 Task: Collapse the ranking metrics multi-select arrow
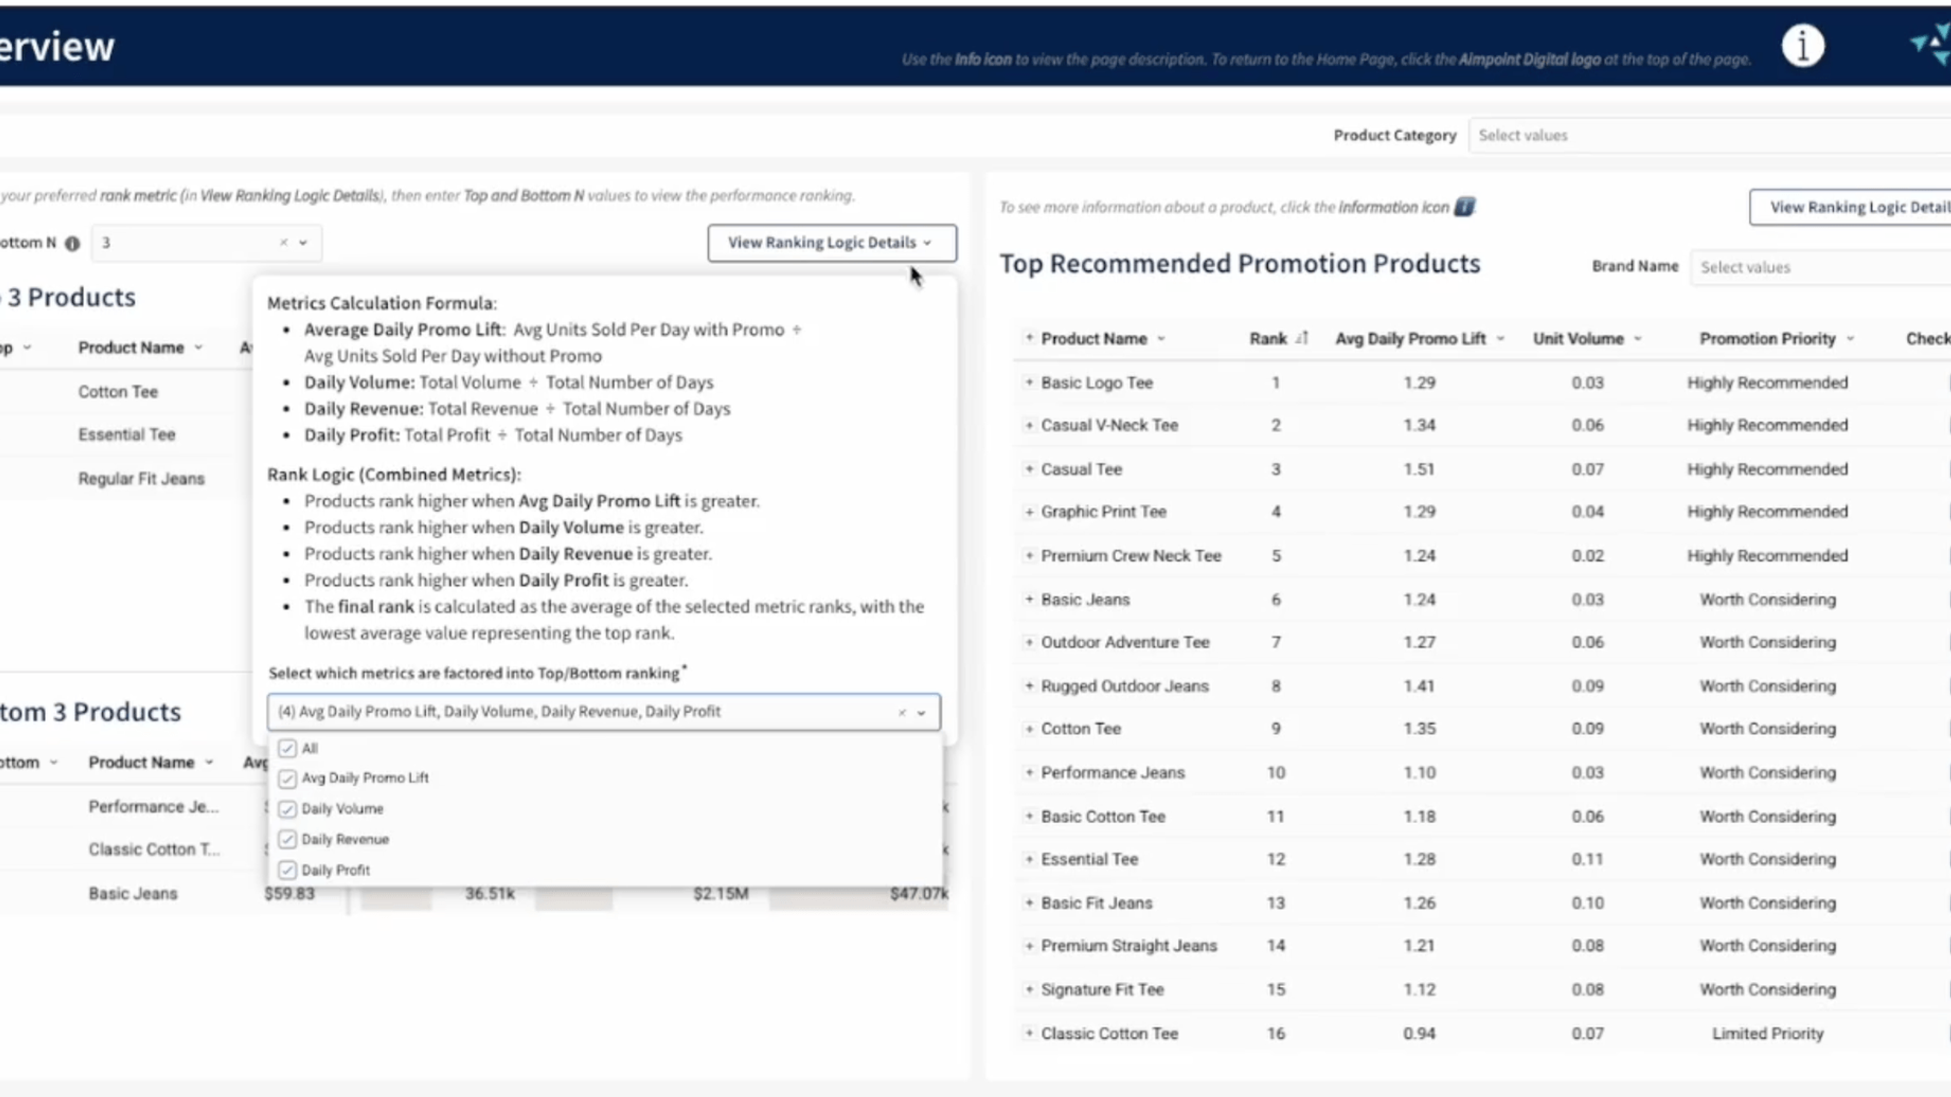tap(922, 713)
